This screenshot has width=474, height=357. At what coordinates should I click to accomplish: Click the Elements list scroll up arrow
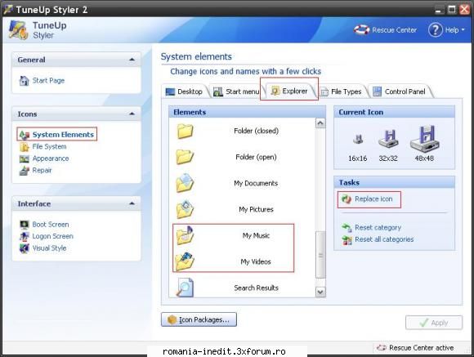[x=320, y=123]
